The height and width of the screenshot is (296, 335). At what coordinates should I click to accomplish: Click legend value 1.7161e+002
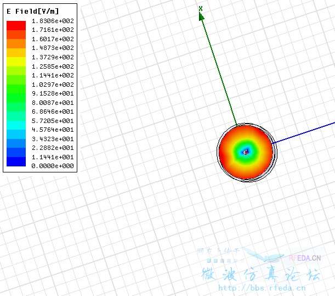[x=53, y=30]
